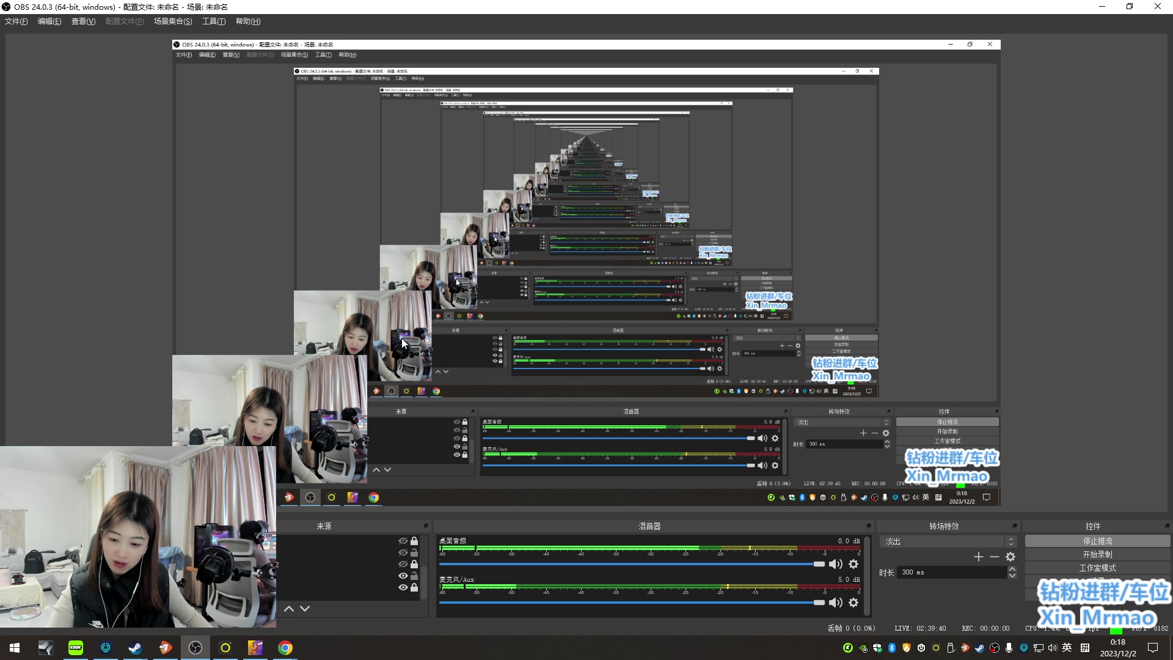Hide the visible source in fourth row
Screen dimensions: 1173x660
(x=403, y=576)
